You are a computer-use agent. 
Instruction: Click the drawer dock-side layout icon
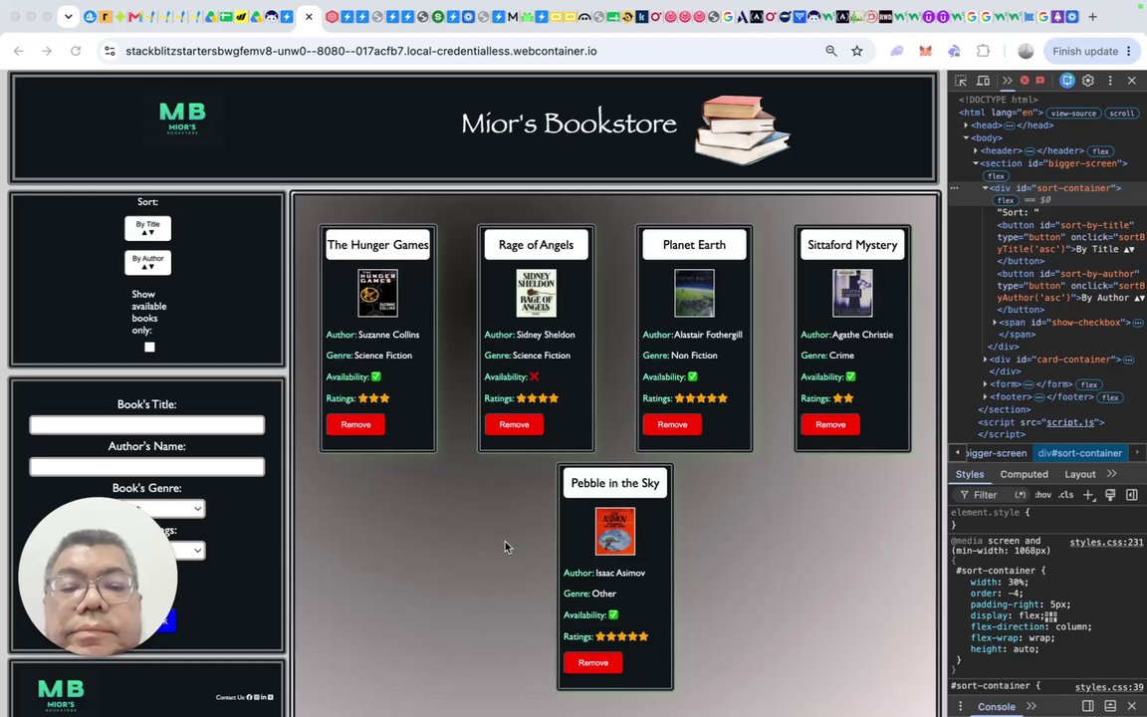(1087, 706)
